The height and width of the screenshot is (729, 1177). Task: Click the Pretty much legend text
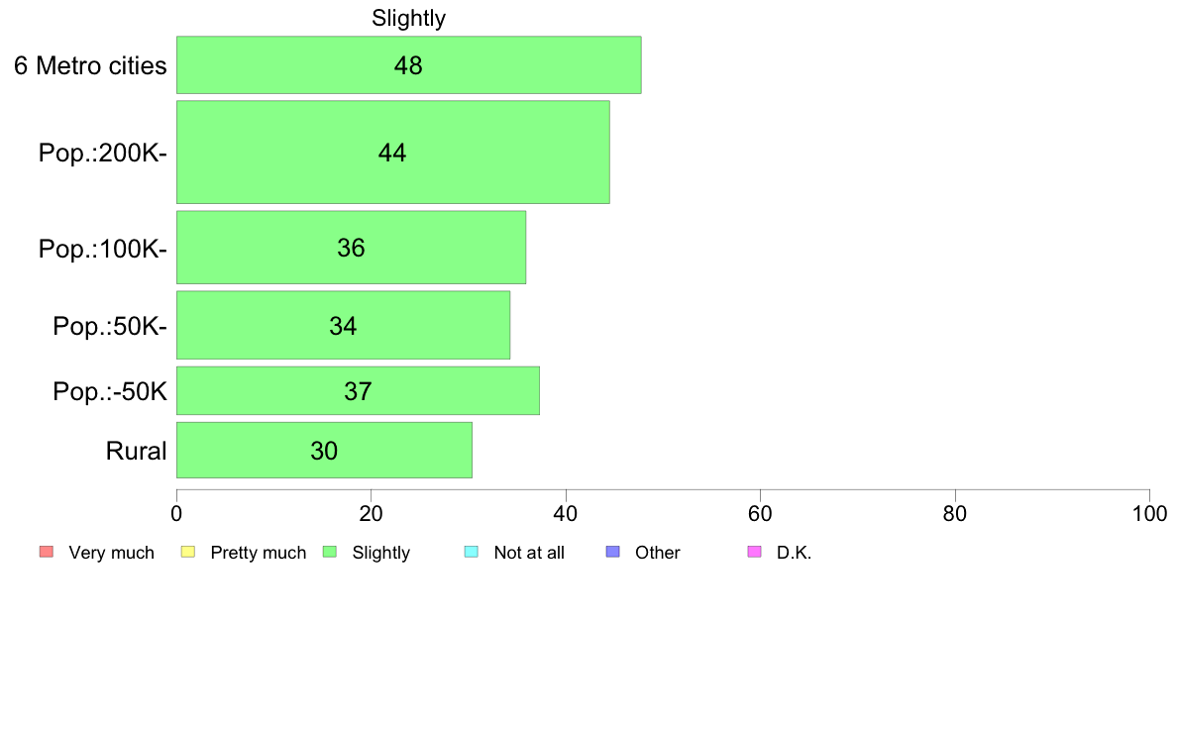(258, 553)
